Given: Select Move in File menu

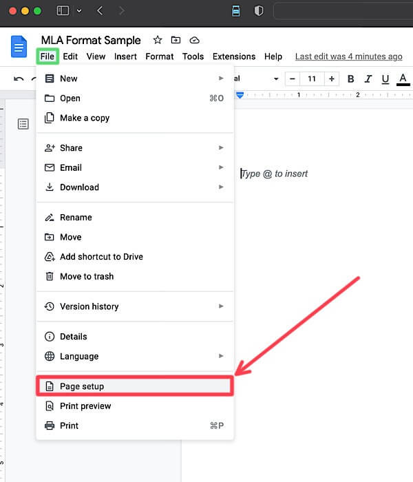Looking at the screenshot, I should (x=135, y=237).
